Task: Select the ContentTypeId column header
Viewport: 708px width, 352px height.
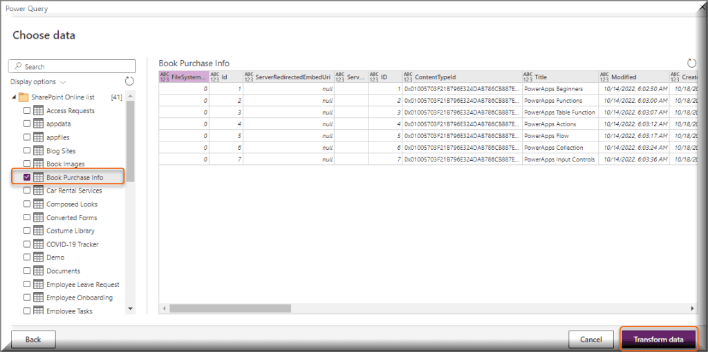Action: coord(462,77)
